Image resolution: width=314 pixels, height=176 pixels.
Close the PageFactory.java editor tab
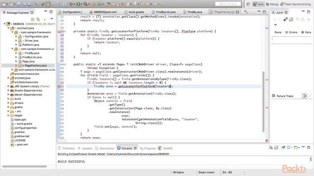pyautogui.click(x=237, y=12)
